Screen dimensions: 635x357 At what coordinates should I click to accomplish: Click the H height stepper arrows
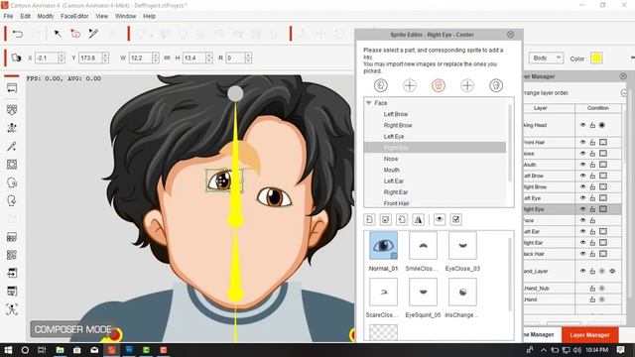tap(209, 58)
